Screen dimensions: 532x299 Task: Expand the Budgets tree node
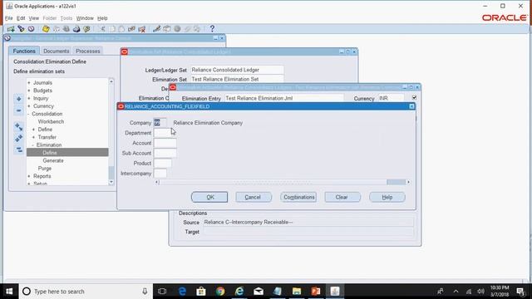click(x=29, y=91)
